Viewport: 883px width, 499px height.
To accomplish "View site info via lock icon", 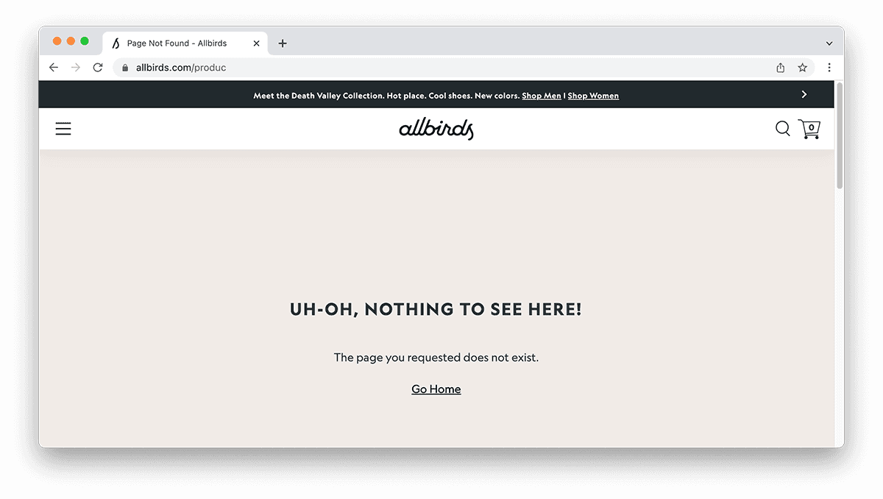I will [x=125, y=68].
